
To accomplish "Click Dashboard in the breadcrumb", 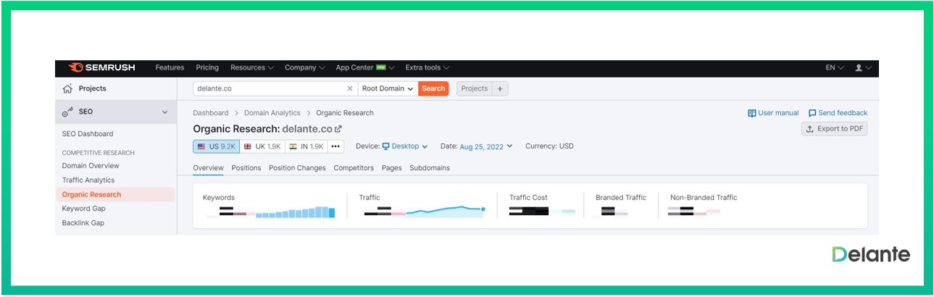I will point(210,113).
